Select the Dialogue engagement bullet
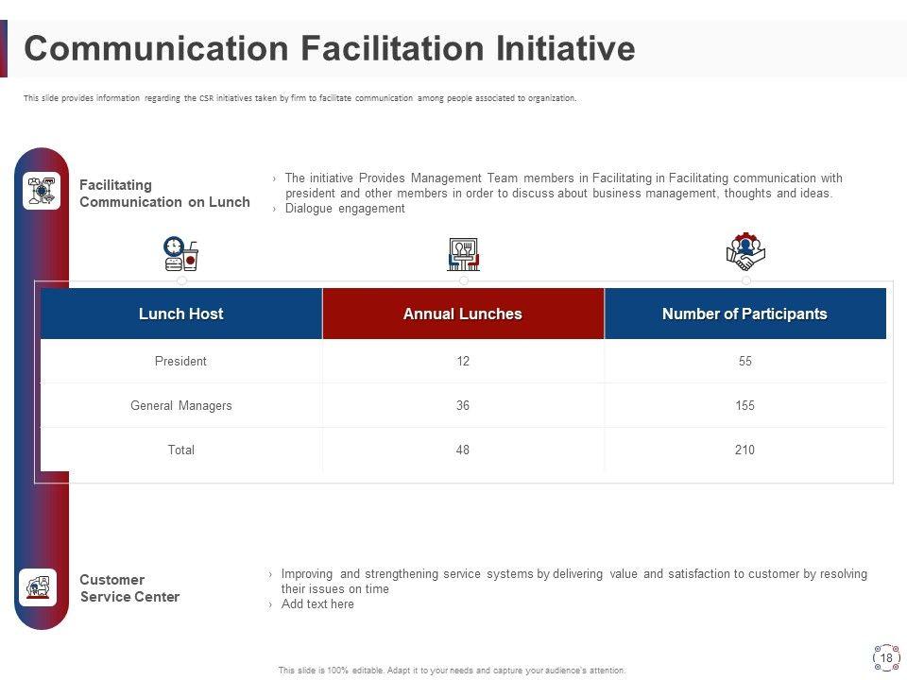 (345, 208)
